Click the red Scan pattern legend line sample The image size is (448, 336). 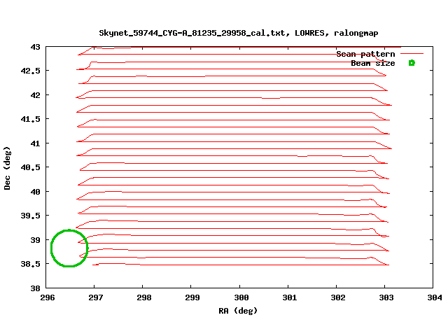[x=412, y=53]
